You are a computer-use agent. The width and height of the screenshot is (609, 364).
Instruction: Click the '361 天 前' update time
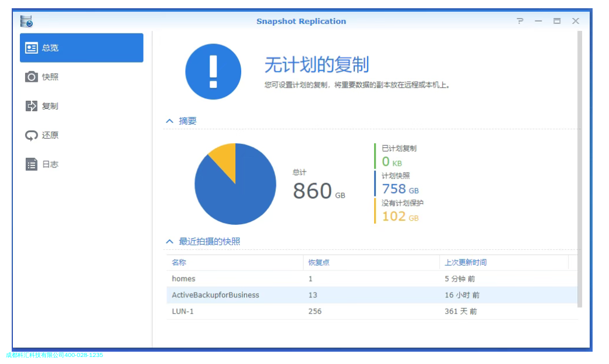pyautogui.click(x=461, y=311)
